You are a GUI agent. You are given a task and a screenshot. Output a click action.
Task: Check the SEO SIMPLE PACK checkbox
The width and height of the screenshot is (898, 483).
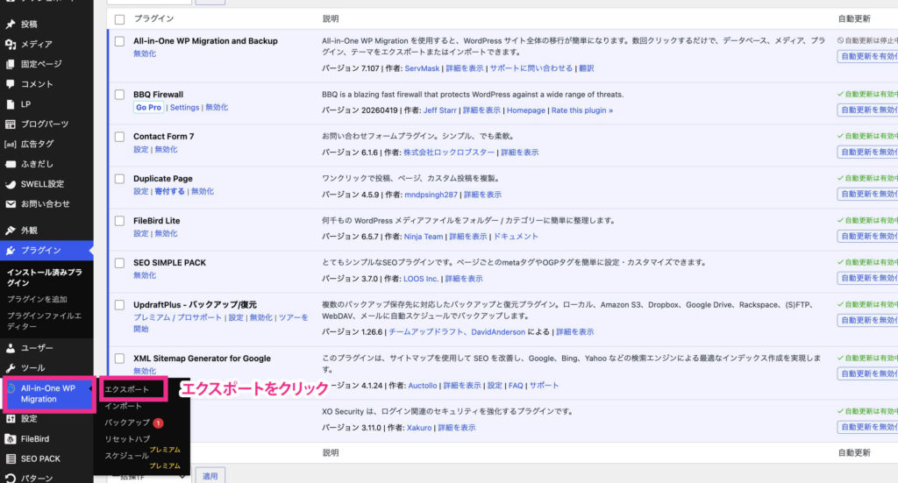(119, 263)
